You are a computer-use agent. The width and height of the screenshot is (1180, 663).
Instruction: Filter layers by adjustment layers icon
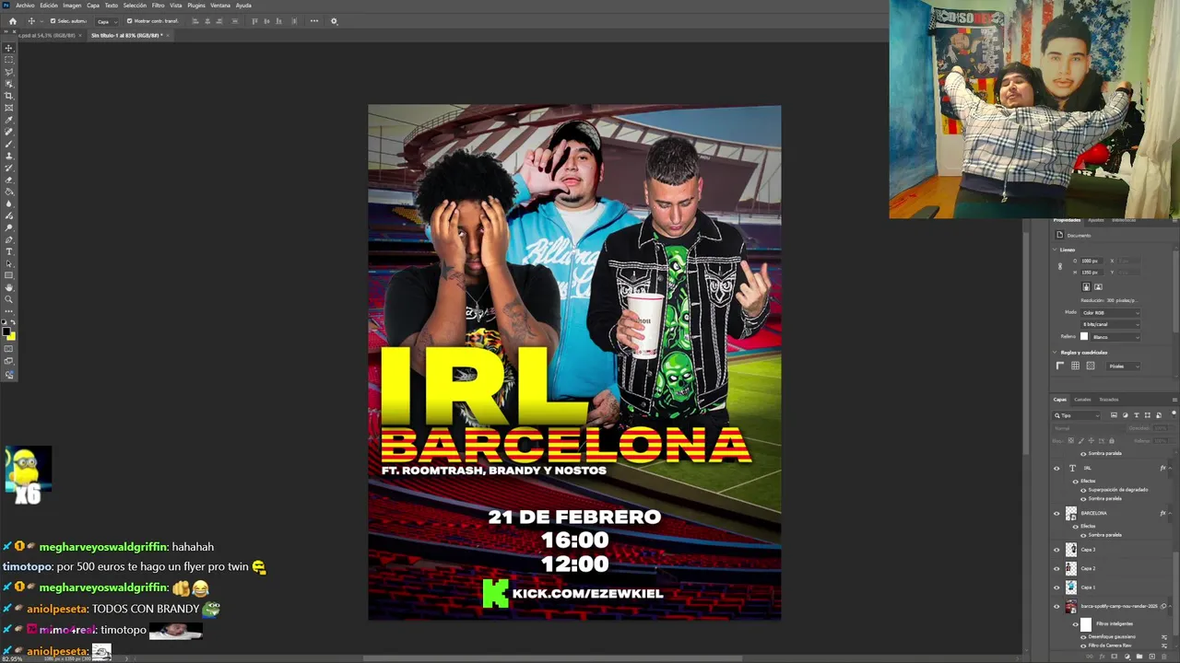point(1125,415)
